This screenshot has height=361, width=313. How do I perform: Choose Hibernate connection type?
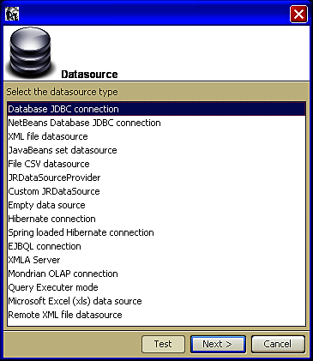click(156, 219)
